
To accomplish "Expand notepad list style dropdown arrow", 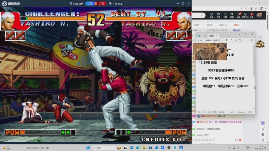I will point(222,40).
